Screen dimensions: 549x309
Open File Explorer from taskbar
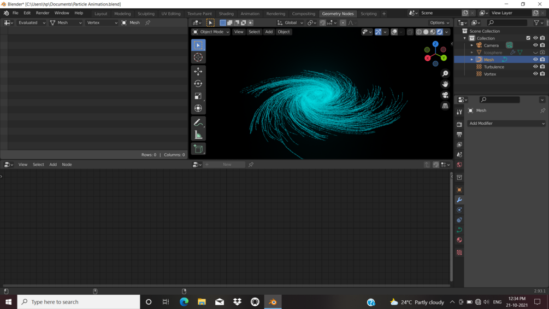click(202, 302)
